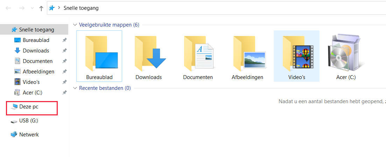Select the large Documenten folder icon
This screenshot has height=157, width=386.
198,56
